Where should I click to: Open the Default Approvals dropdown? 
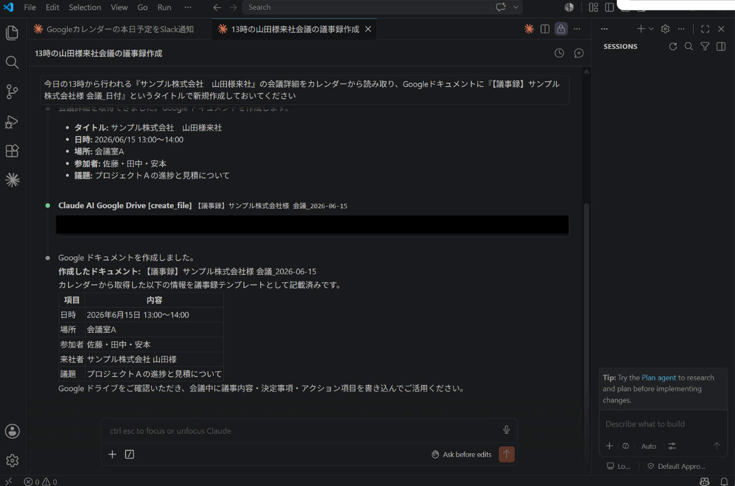coord(676,466)
